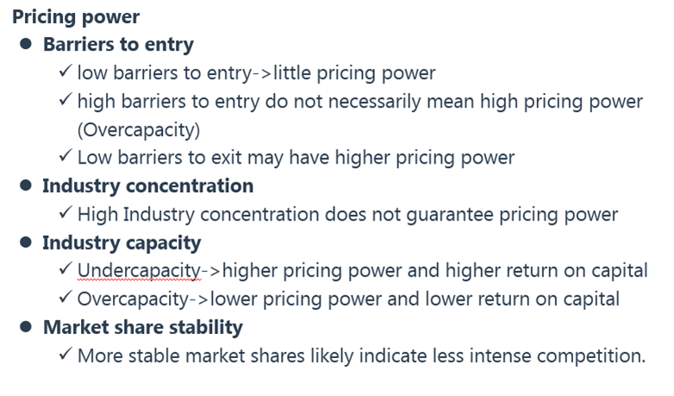Click the "Pricing power" title text
Image resolution: width=674 pixels, height=396 pixels.
click(x=76, y=16)
